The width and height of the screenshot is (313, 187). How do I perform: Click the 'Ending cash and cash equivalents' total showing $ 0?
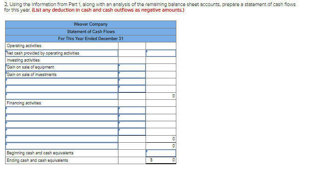(x=161, y=160)
